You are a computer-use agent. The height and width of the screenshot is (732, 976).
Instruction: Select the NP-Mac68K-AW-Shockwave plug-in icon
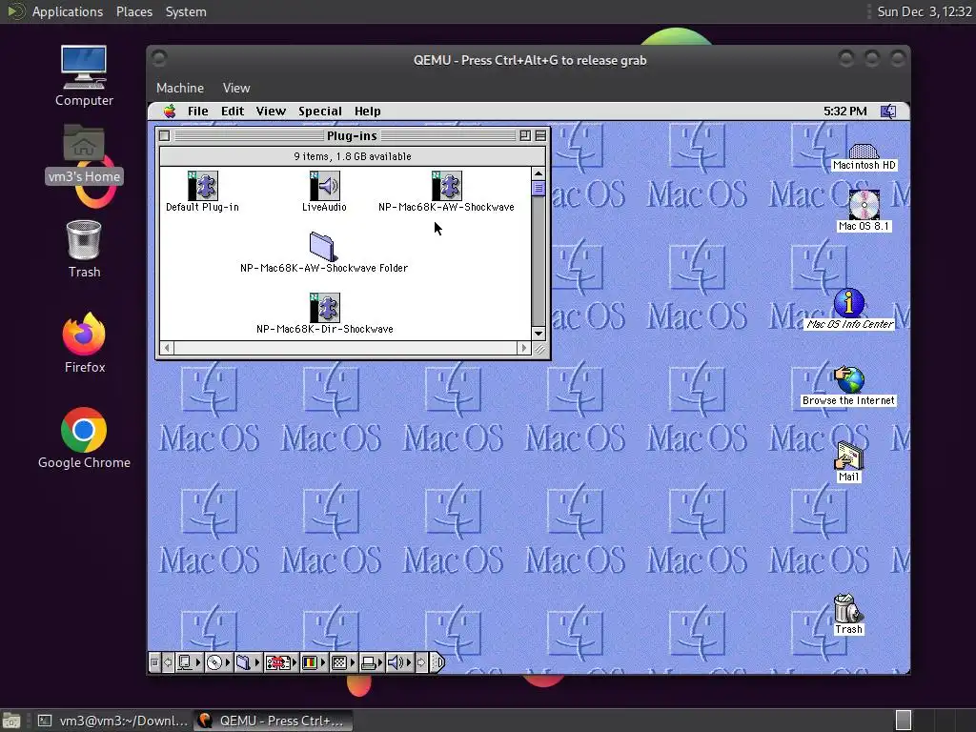pos(446,186)
